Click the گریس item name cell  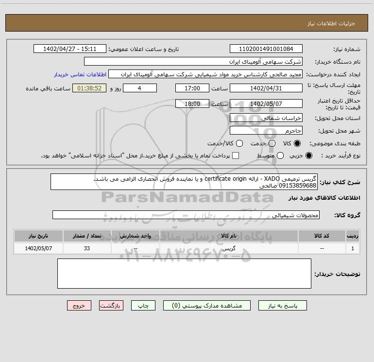pos(229,248)
